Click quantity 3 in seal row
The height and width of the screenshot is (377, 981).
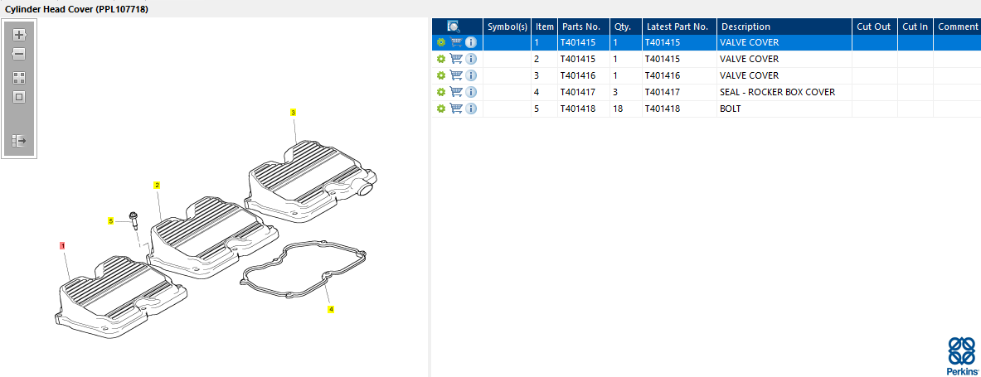point(616,92)
